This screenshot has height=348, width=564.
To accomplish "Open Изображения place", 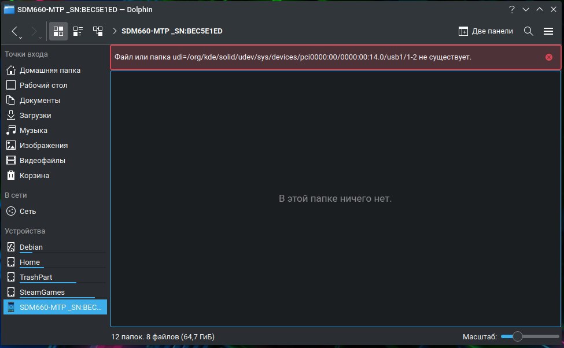I will tap(55, 145).
